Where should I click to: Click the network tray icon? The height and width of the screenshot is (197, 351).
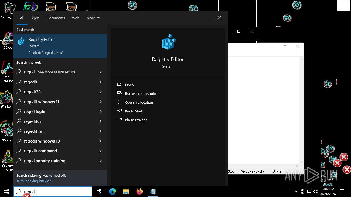(309, 192)
